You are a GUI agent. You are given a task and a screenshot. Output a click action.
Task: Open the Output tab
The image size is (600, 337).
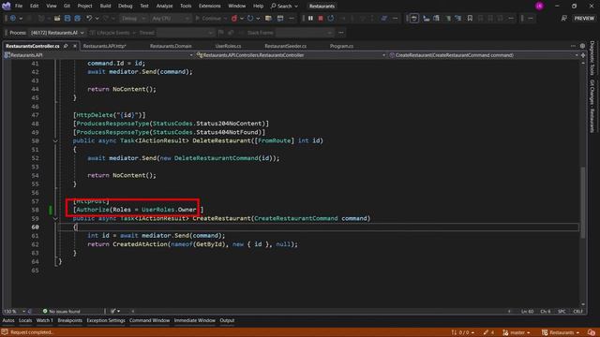coord(227,320)
